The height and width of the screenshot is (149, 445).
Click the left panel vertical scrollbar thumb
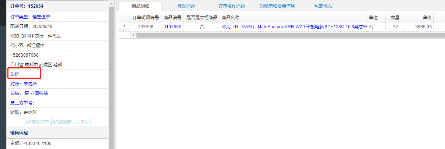[111, 77]
